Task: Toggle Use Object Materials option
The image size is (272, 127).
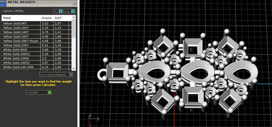Action: point(56,75)
